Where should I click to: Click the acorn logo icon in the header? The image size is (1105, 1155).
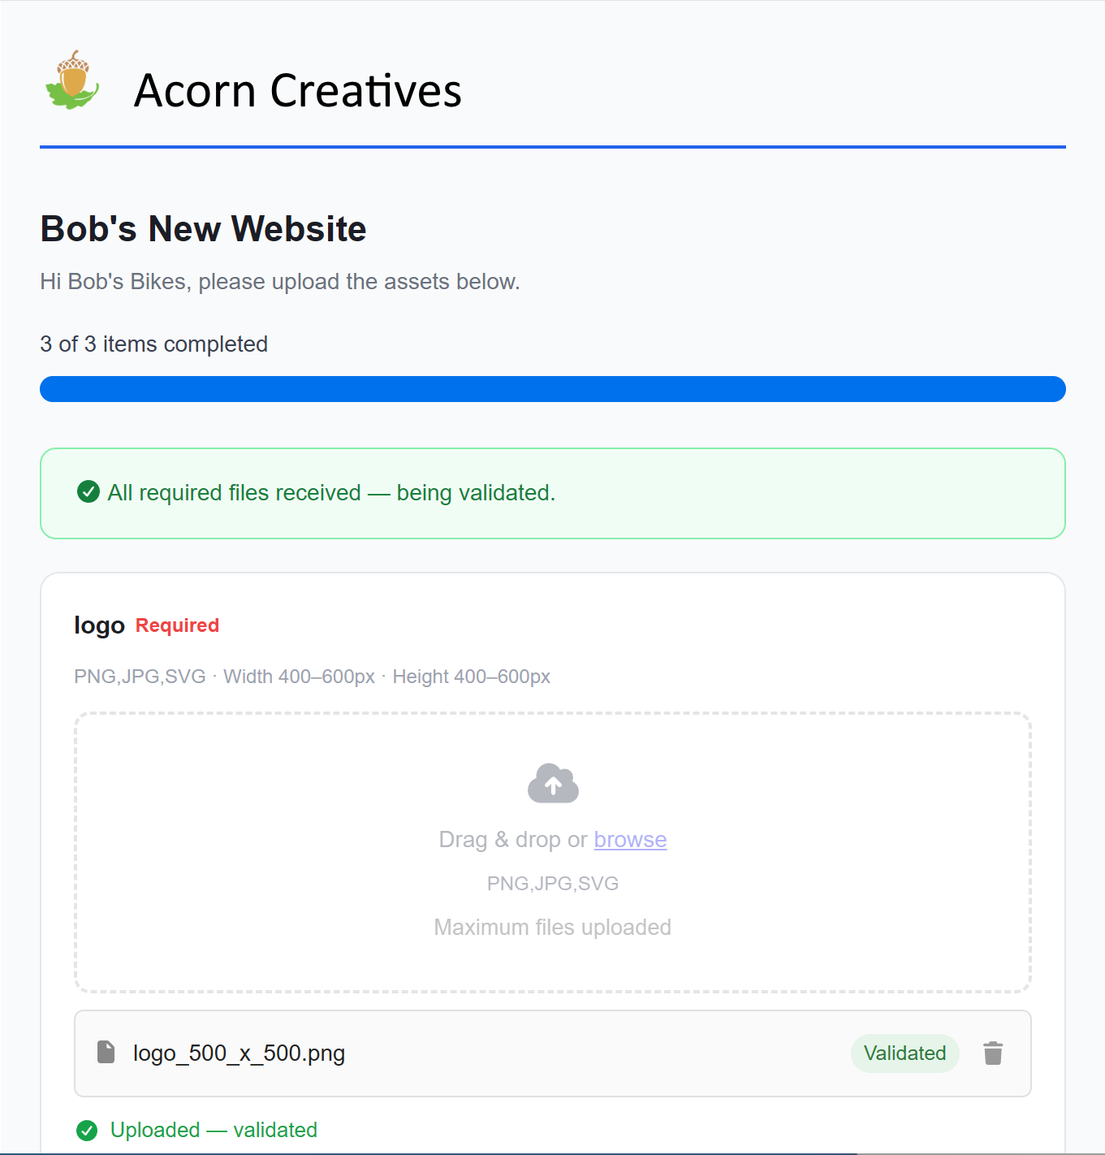(73, 81)
